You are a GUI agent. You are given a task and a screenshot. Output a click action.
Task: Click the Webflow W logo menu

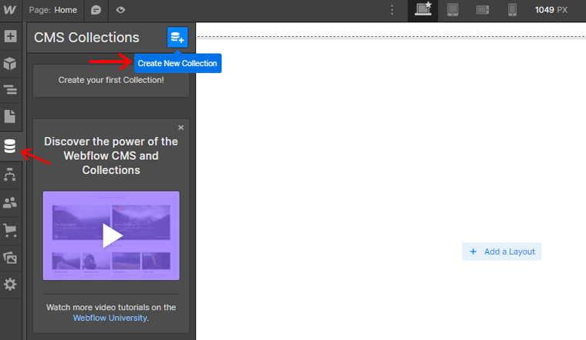pyautogui.click(x=10, y=10)
